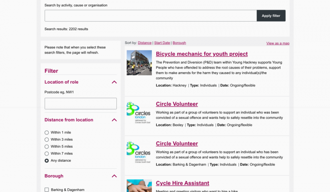
Task: Select Within 3 miles radio button
Action: [47, 139]
